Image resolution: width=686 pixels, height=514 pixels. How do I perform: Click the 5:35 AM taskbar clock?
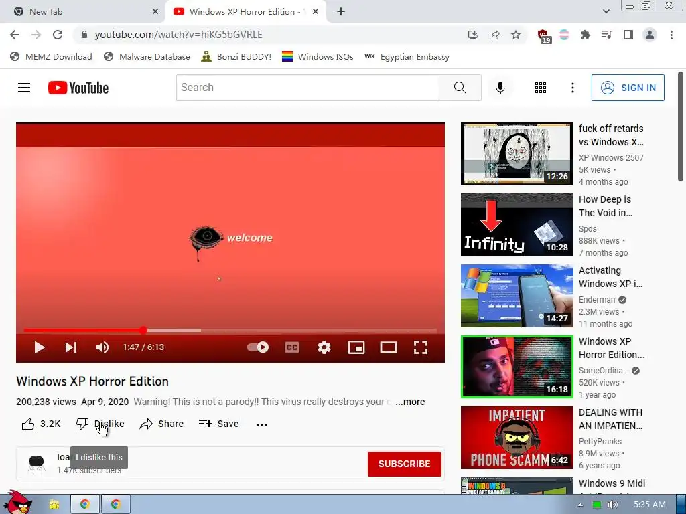(x=650, y=505)
